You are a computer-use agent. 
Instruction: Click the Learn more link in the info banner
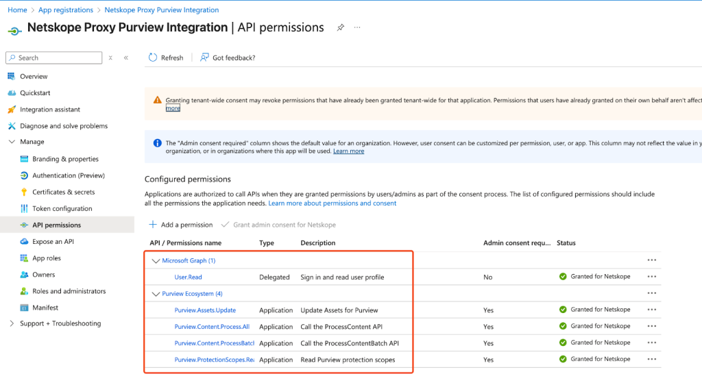(348, 151)
